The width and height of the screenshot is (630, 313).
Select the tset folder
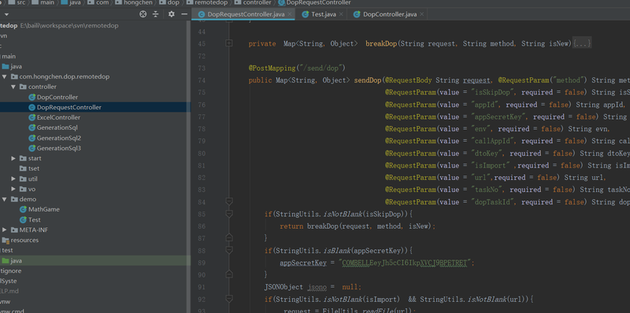34,168
